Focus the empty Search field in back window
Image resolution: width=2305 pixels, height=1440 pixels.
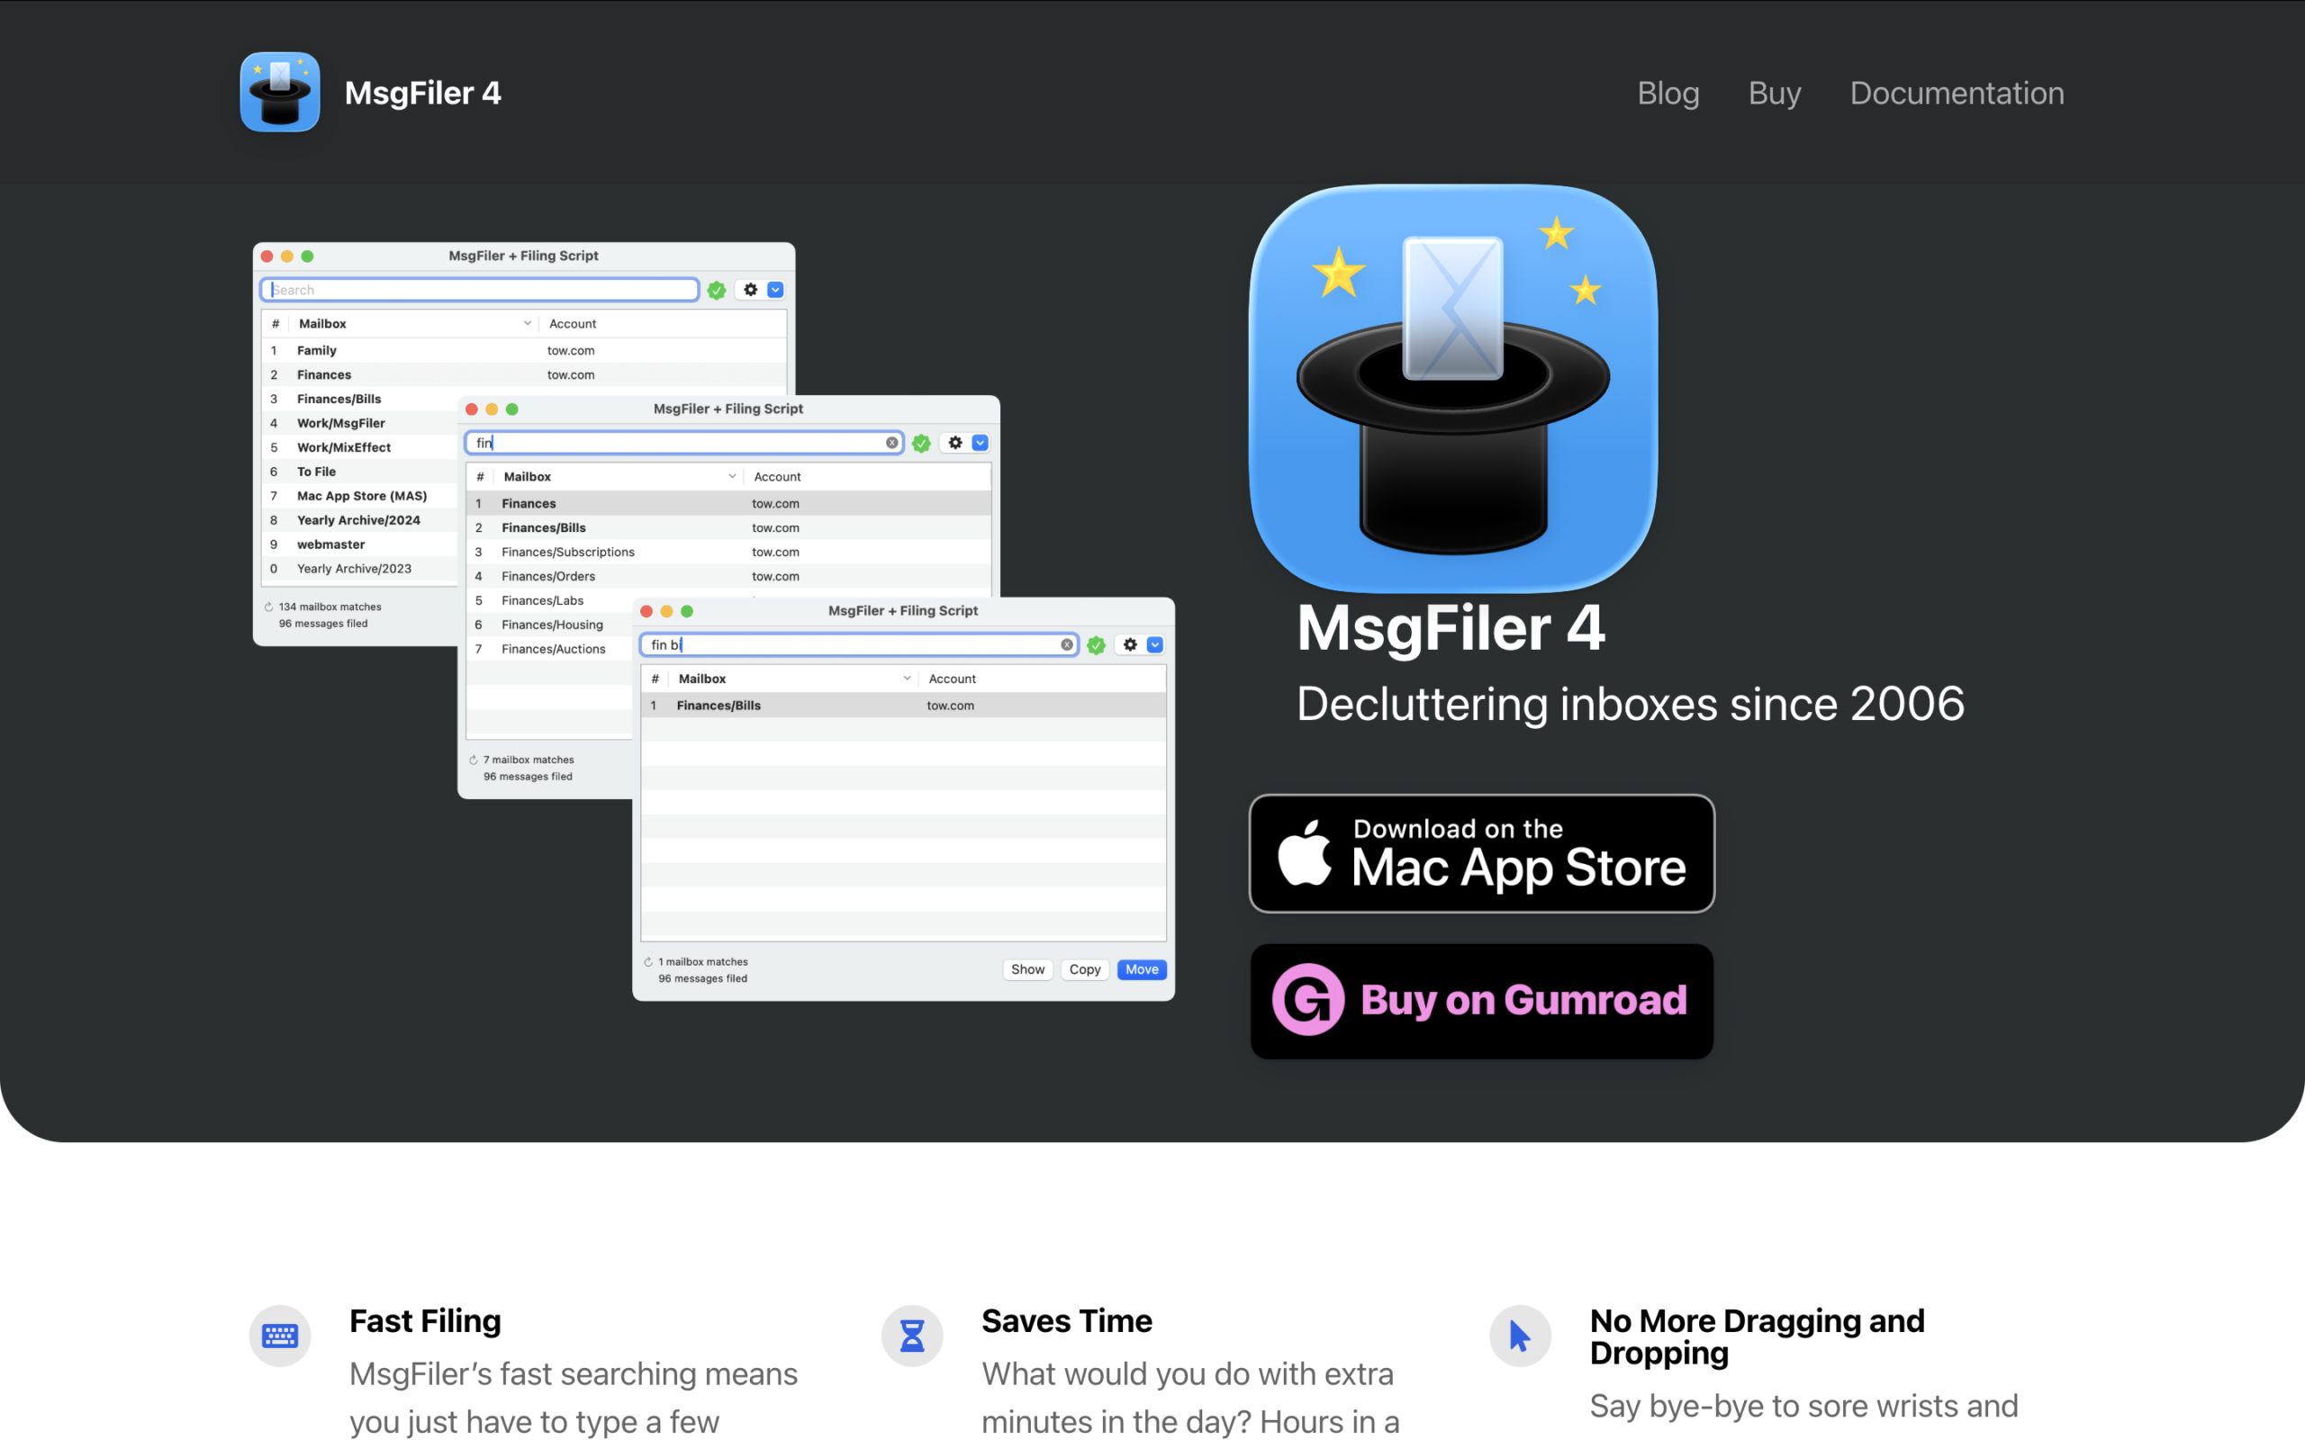pos(480,290)
